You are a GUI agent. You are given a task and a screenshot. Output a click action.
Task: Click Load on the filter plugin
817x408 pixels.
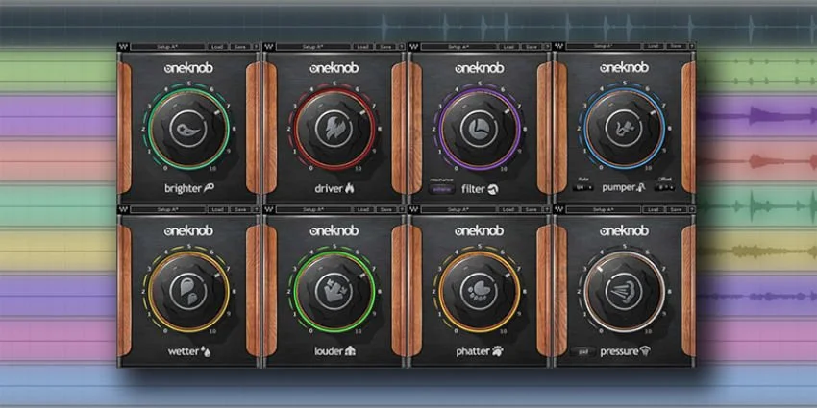[x=509, y=47]
